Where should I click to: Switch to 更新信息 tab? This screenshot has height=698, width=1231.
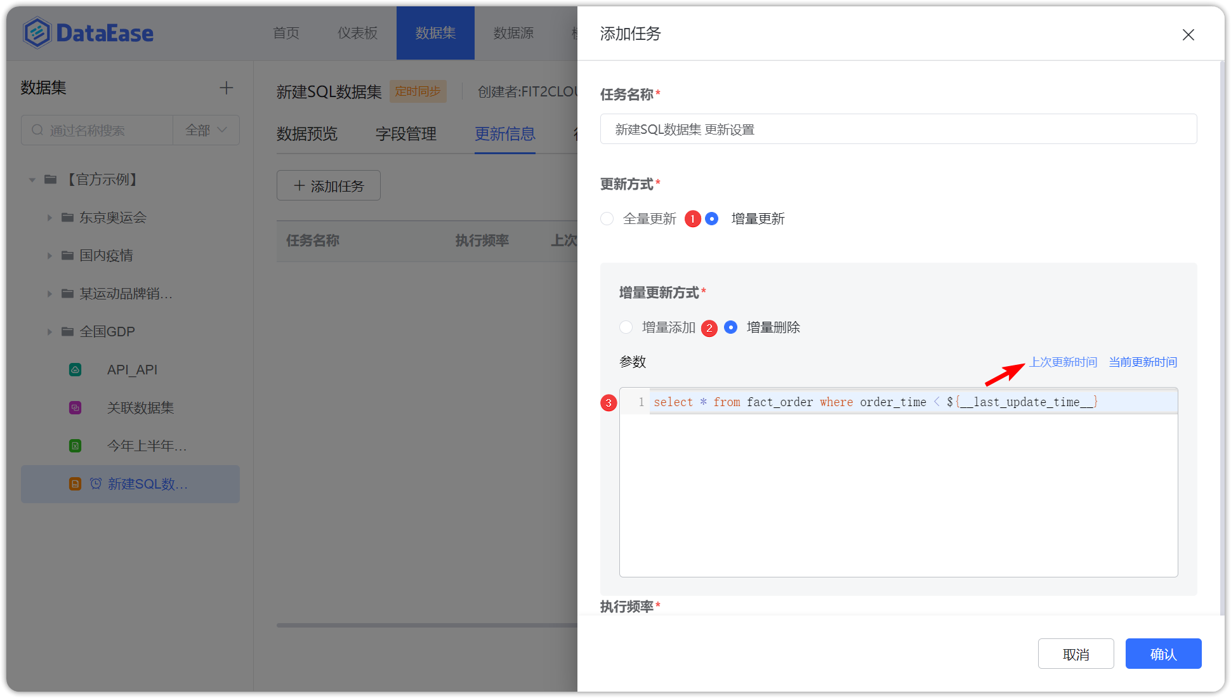point(505,134)
